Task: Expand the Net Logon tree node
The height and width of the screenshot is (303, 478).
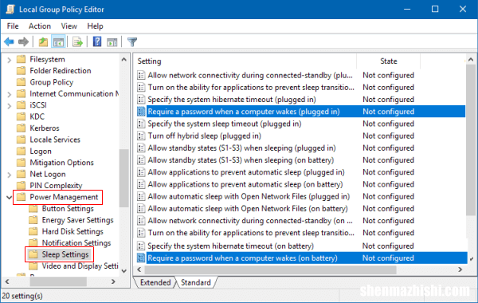Action: (9, 175)
